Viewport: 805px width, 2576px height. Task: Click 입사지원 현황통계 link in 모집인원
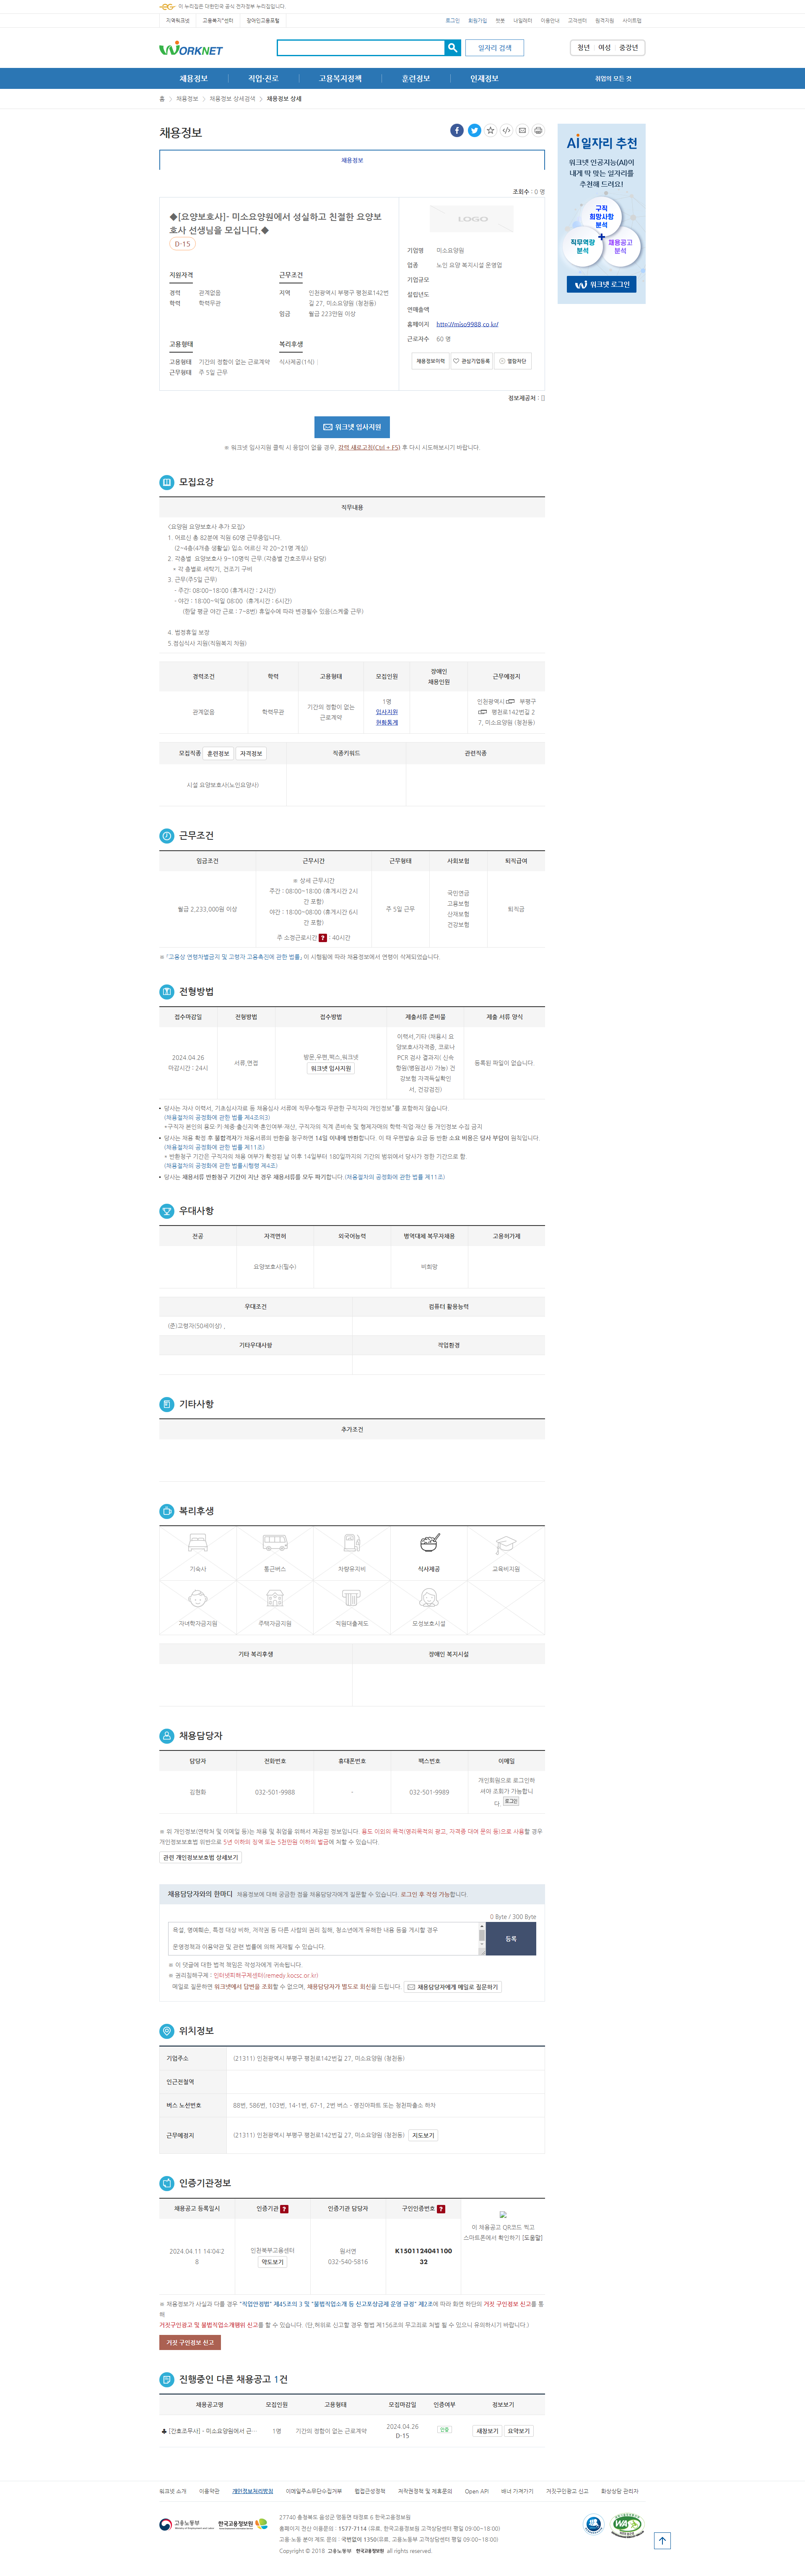click(x=387, y=717)
